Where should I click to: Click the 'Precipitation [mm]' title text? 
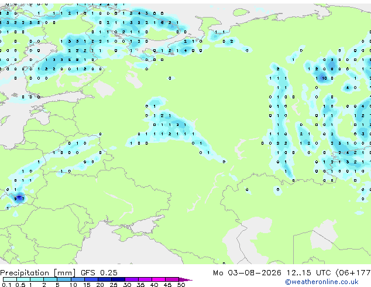pyautogui.click(x=38, y=273)
